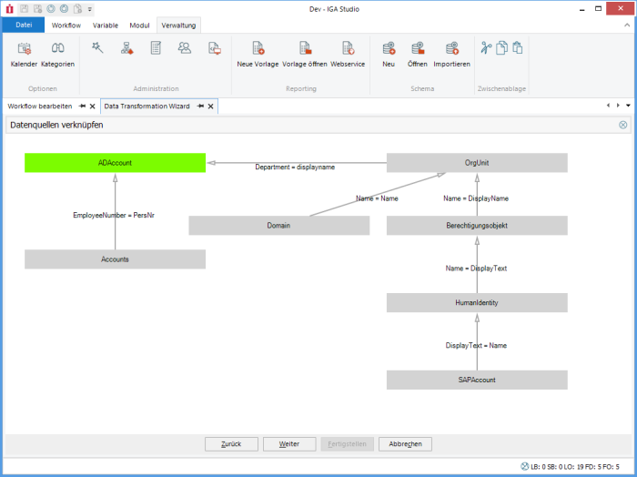This screenshot has width=637, height=477.
Task: Close the Data Transformation Wizard tab
Action: (x=211, y=107)
